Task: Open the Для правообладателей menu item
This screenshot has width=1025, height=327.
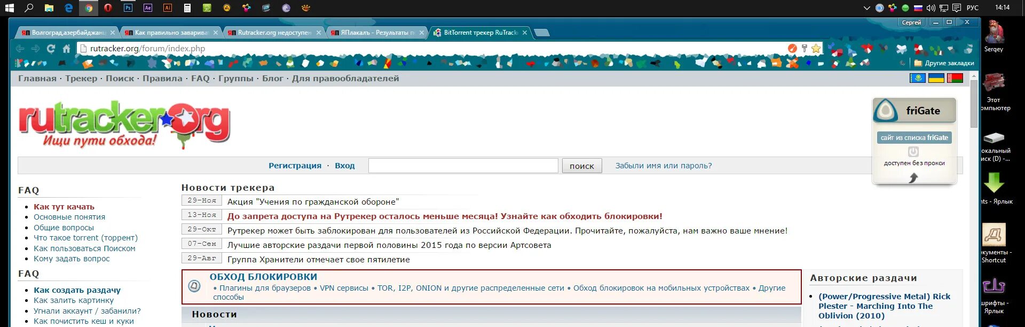Action: (345, 79)
